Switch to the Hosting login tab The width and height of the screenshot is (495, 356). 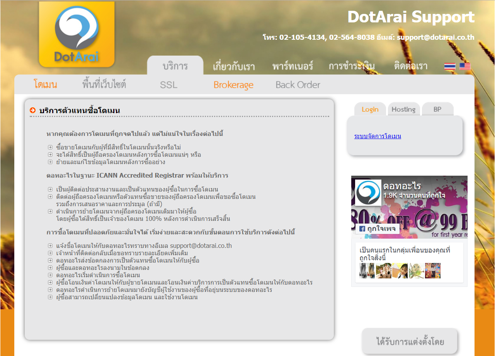coord(403,109)
